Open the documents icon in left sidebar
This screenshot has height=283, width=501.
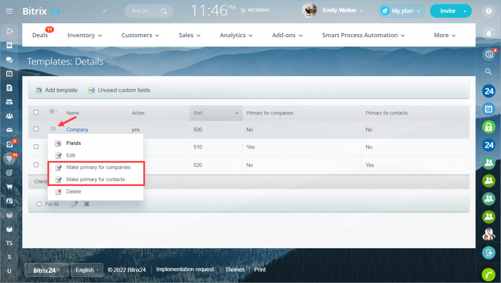pyautogui.click(x=9, y=88)
